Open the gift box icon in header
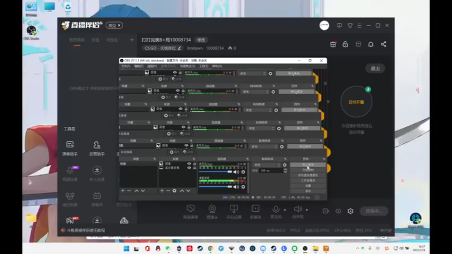Screen dimensions: 452x254 click(x=333, y=44)
